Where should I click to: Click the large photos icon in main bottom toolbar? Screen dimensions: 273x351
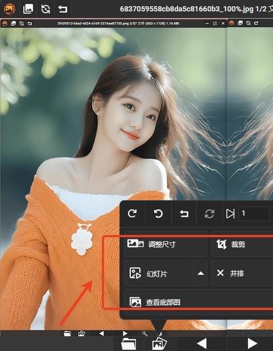[159, 344]
